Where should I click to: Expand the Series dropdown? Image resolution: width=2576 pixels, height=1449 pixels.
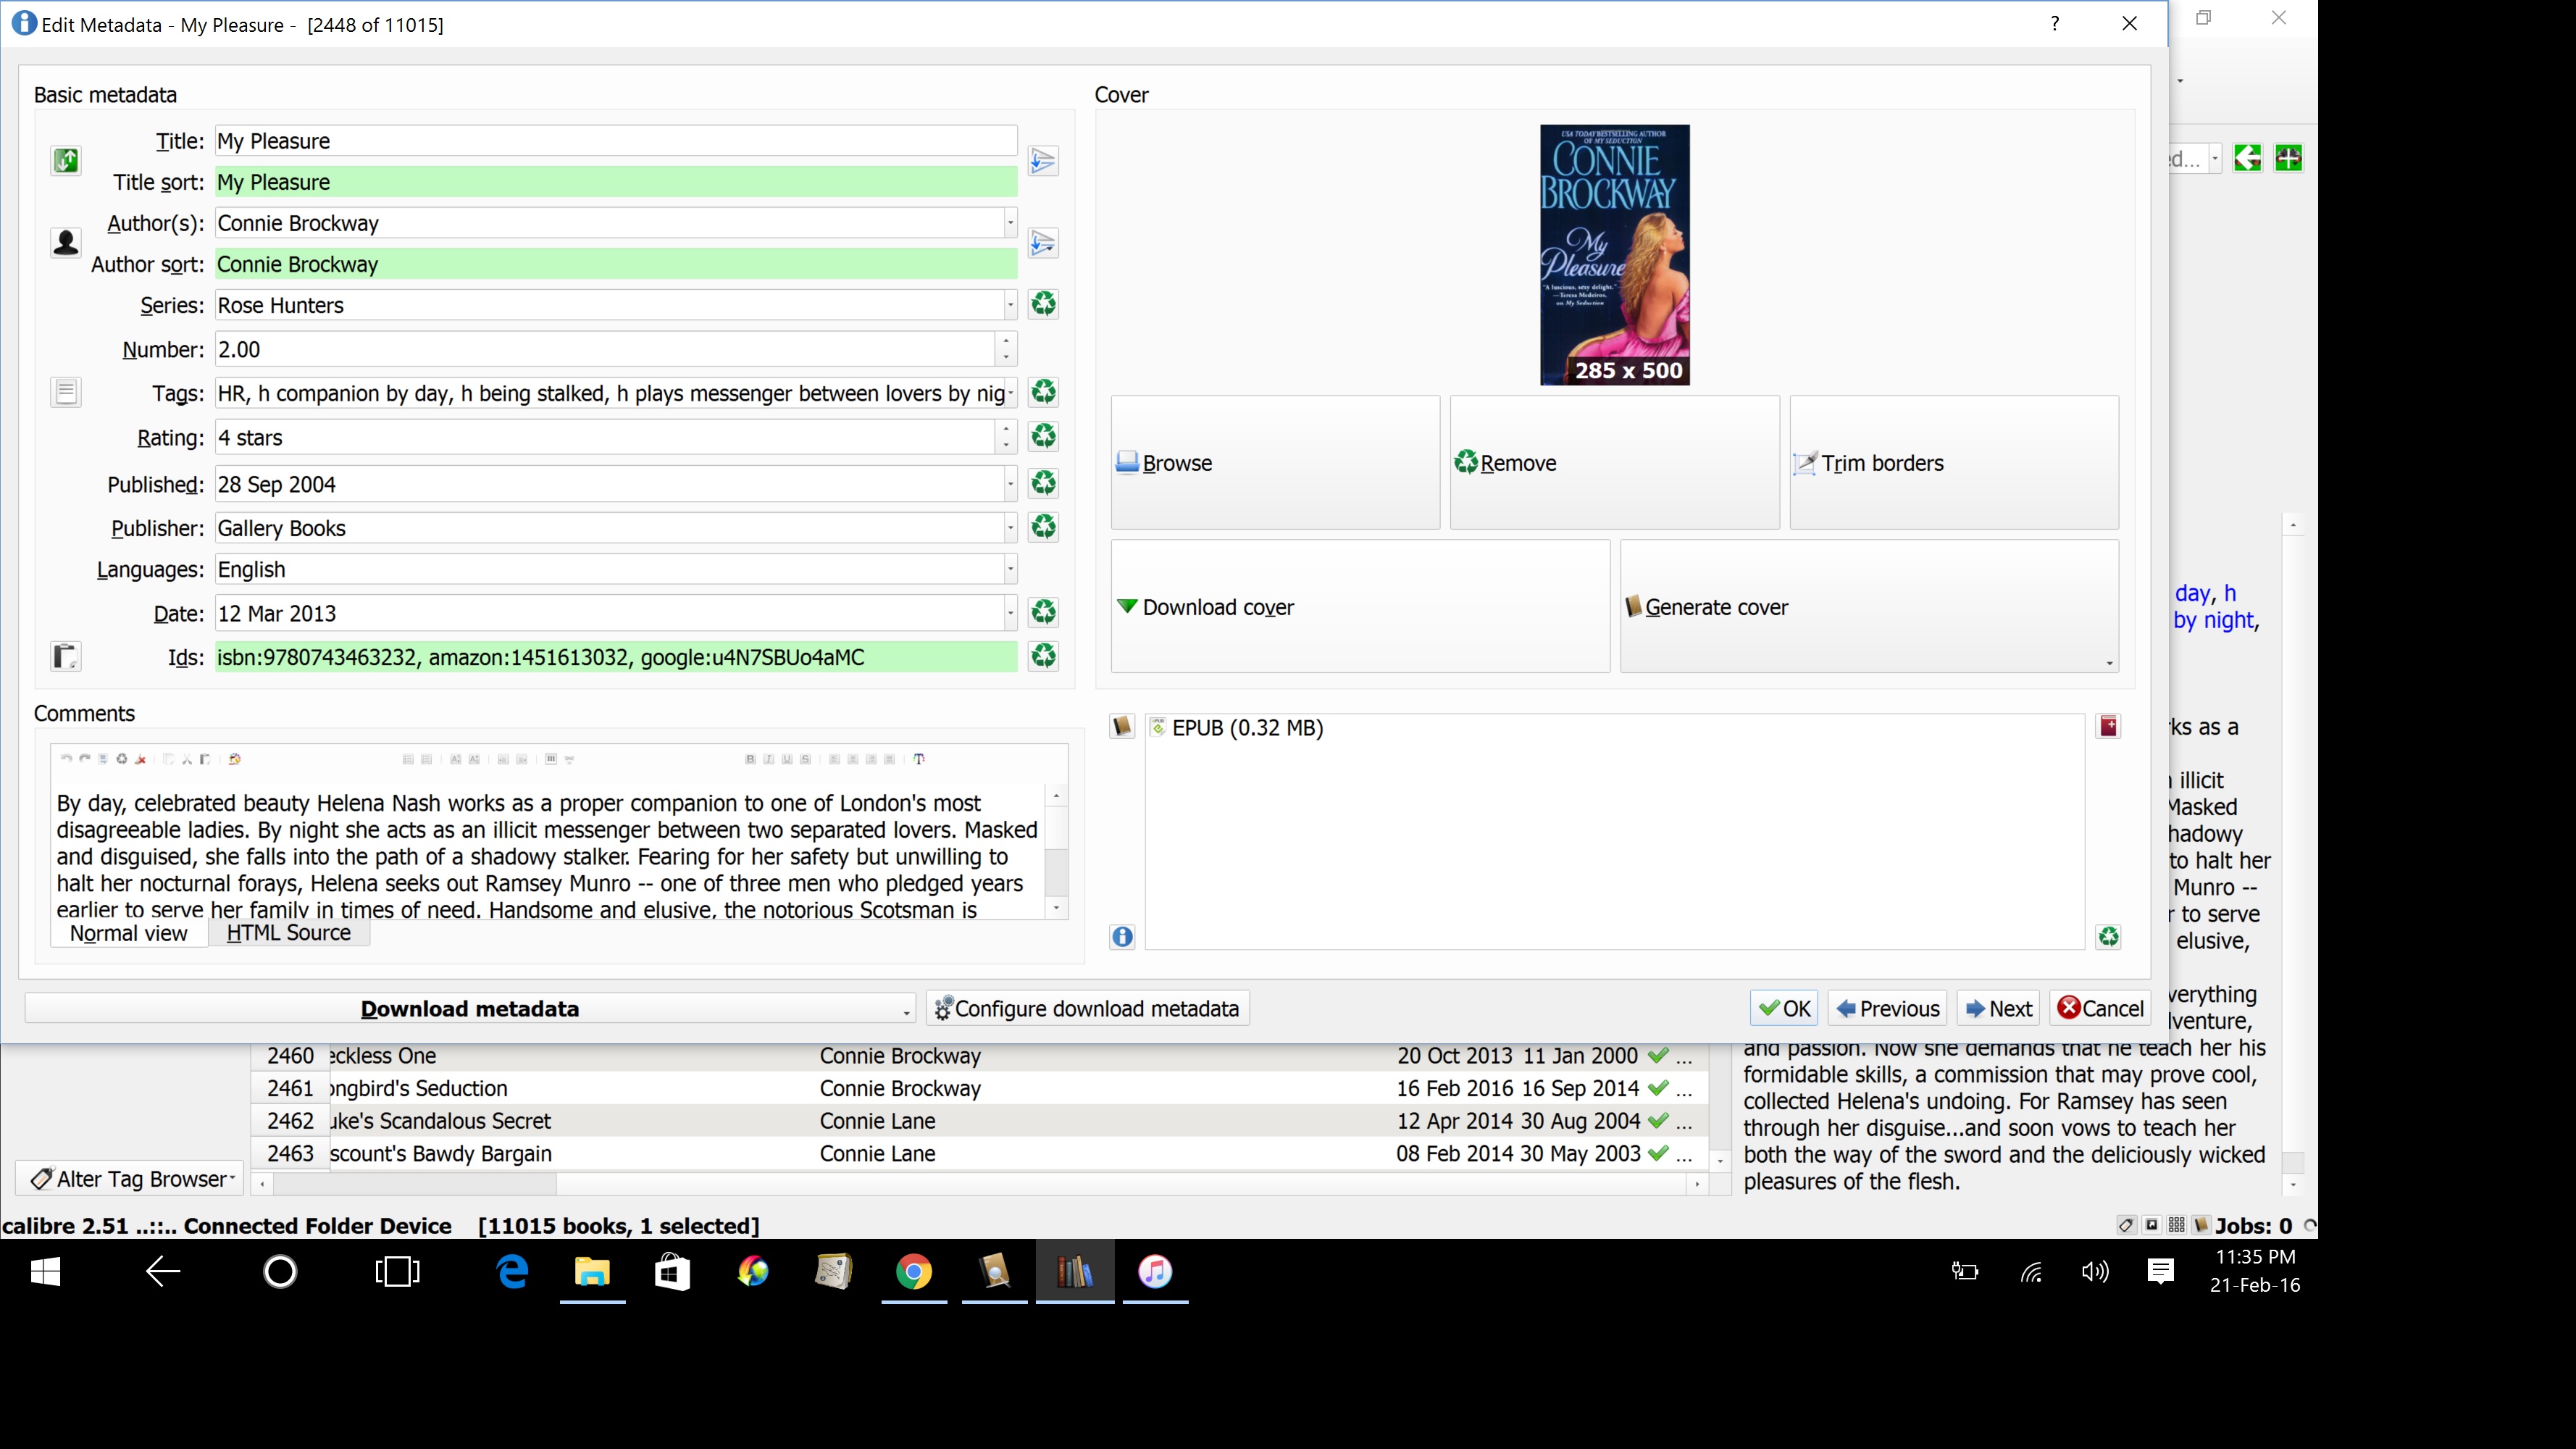[x=1010, y=305]
